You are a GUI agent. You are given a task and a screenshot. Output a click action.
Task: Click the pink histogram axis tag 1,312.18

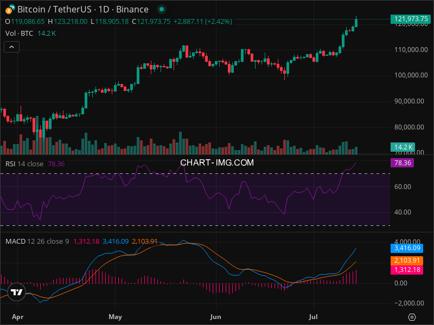point(407,270)
